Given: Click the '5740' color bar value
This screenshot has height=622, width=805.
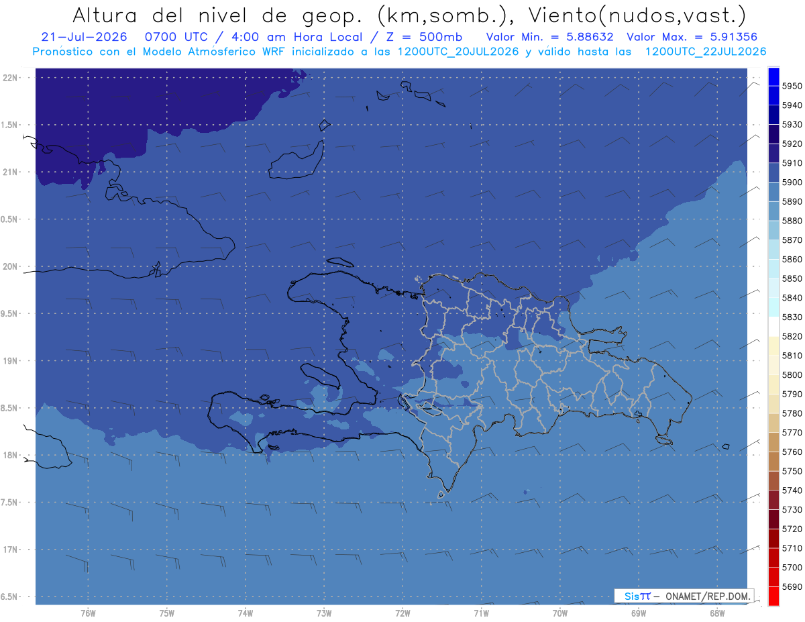Looking at the screenshot, I should (x=791, y=490).
